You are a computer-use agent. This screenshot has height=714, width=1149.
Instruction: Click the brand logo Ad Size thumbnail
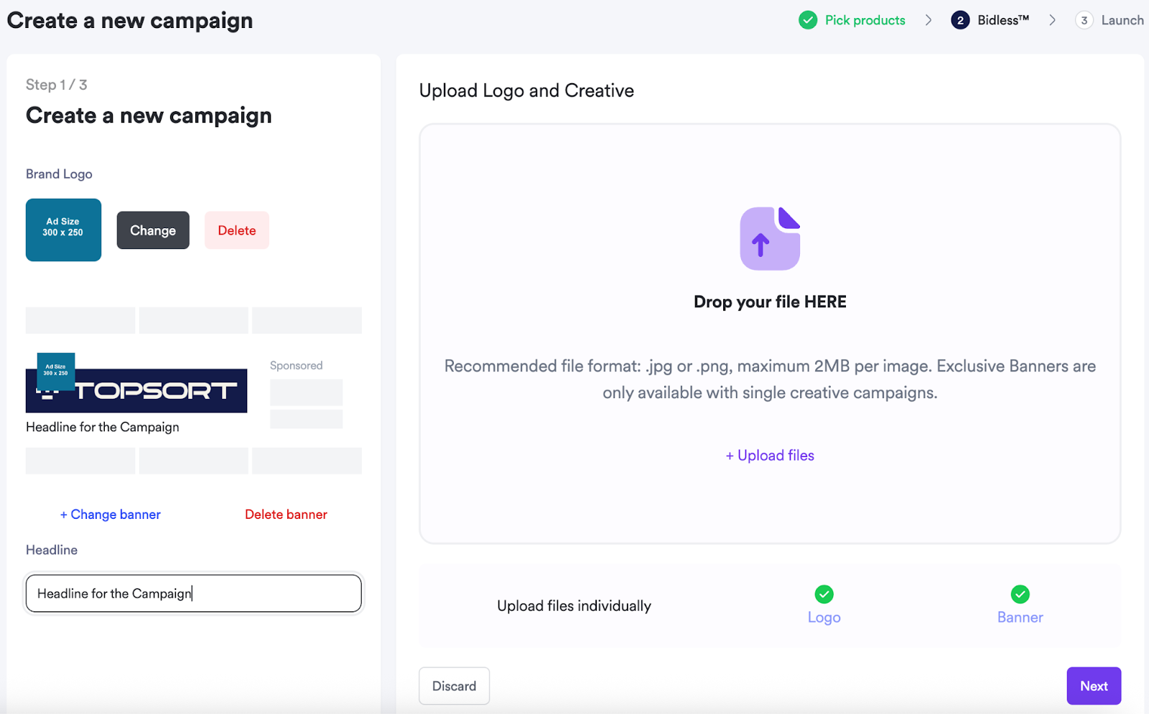point(63,230)
